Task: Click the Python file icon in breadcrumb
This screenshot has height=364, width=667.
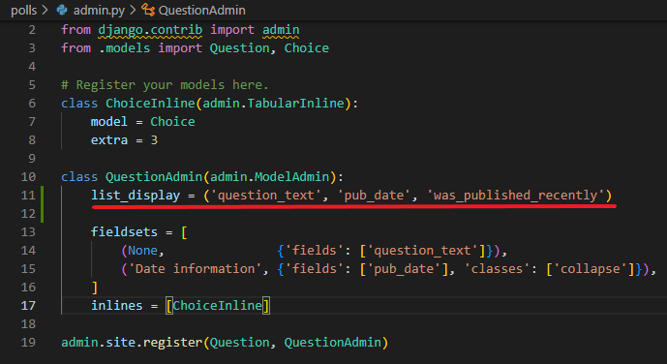Action: coord(62,10)
